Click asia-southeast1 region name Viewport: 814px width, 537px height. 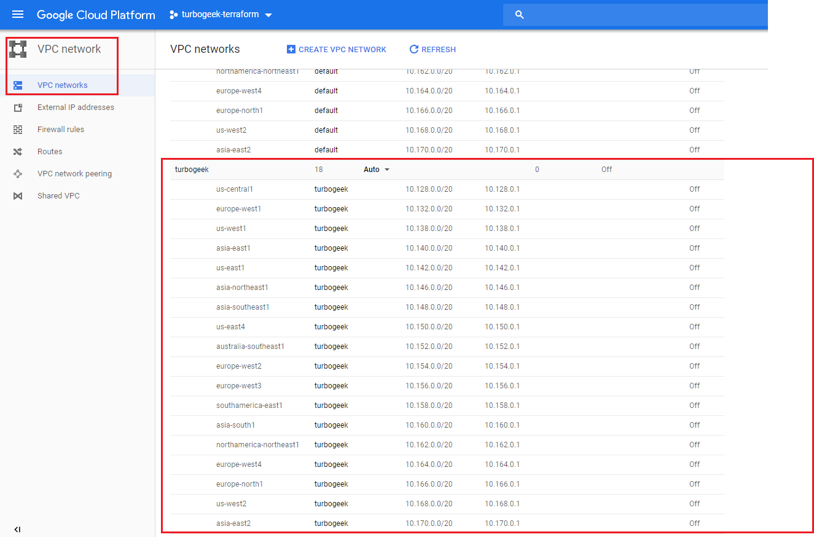coord(243,307)
